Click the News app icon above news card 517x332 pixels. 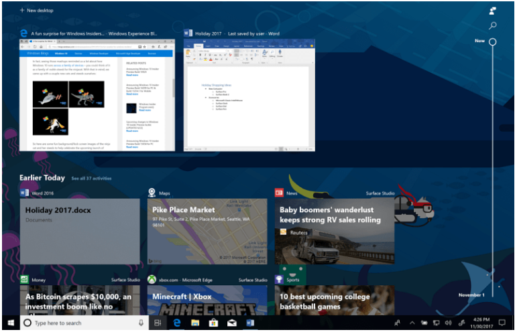tap(279, 193)
